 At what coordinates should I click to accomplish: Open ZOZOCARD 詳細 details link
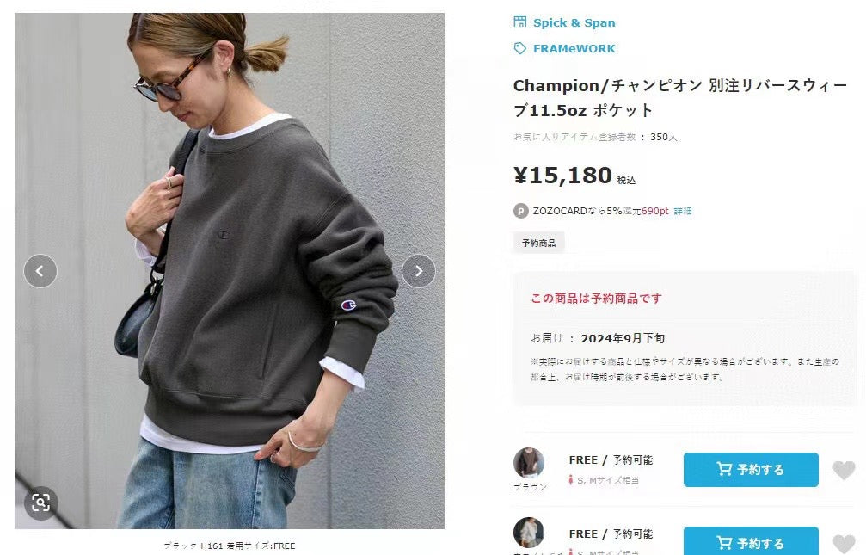(683, 211)
